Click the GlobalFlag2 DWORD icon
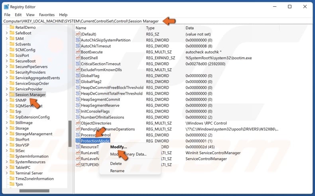 point(78,81)
